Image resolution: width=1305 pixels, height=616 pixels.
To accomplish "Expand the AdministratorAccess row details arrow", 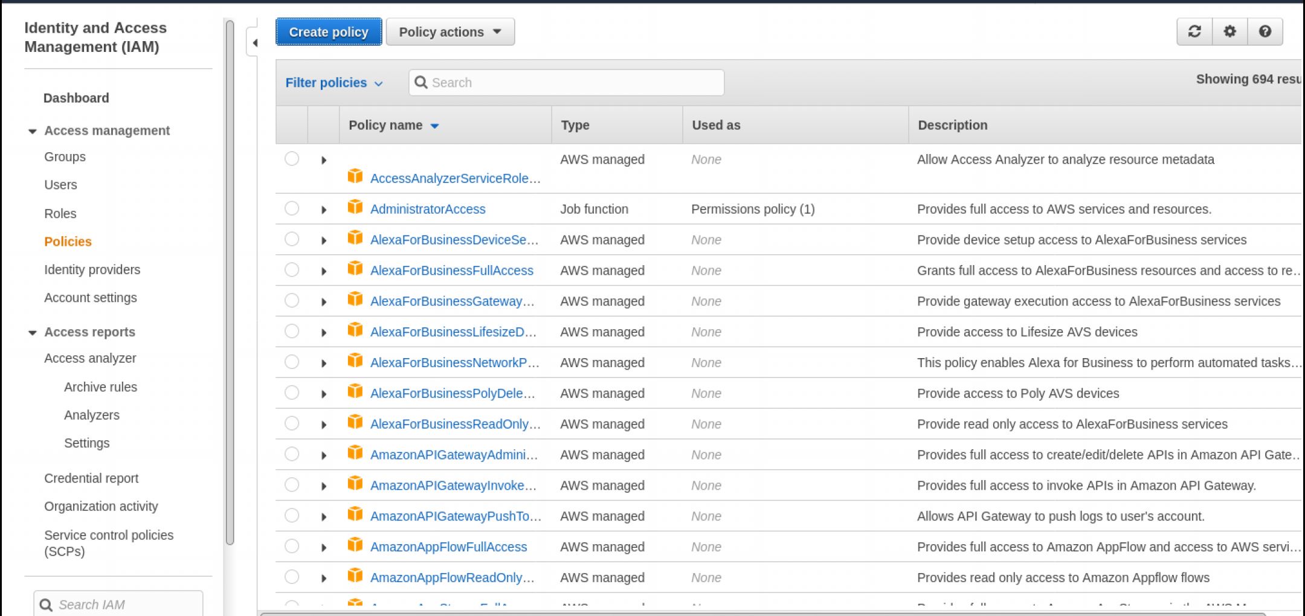I will [324, 210].
